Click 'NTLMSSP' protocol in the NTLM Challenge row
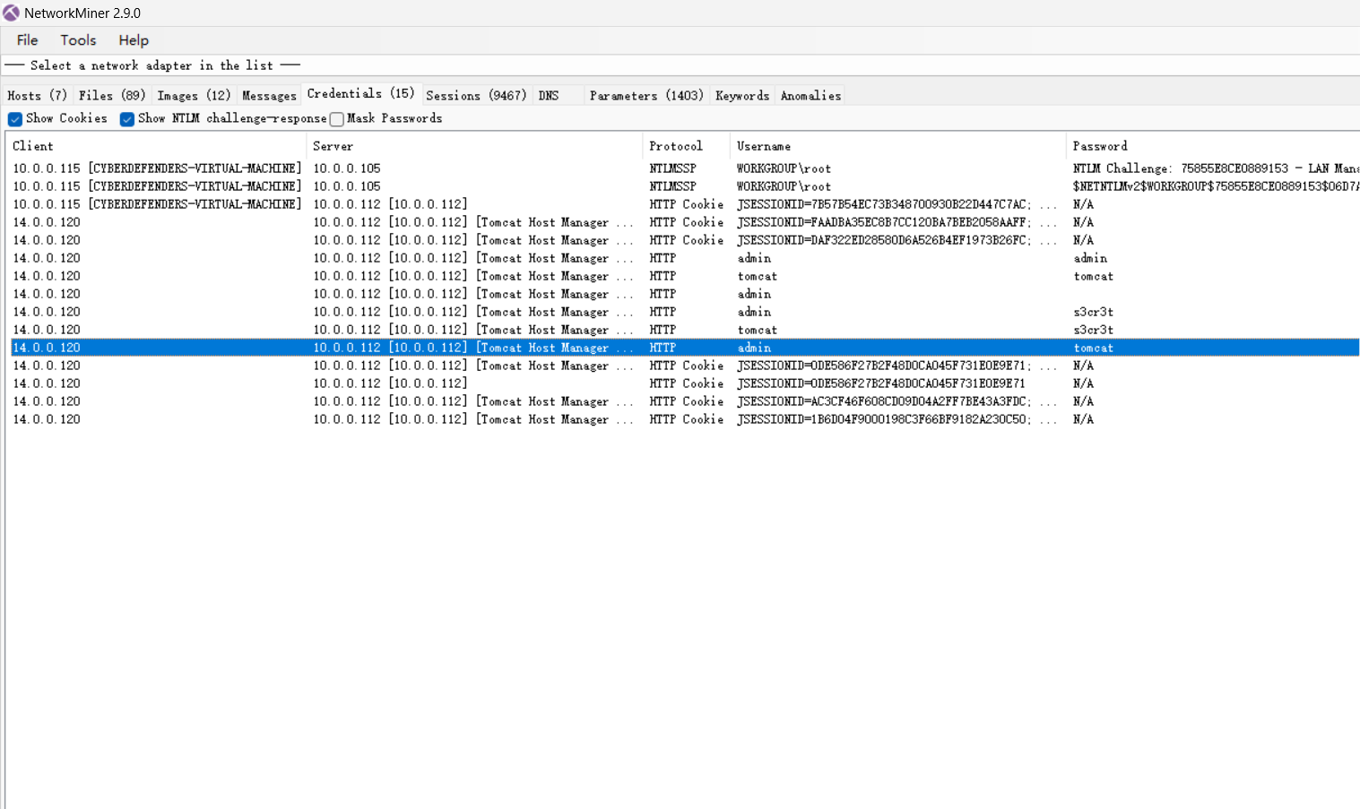Viewport: 1360px width, 809px height. pos(672,168)
